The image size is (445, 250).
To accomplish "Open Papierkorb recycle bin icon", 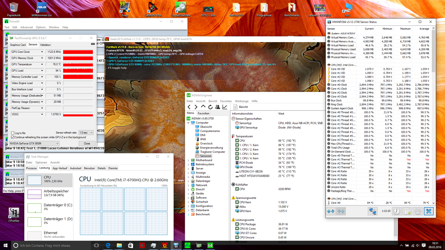I will 14,9.
